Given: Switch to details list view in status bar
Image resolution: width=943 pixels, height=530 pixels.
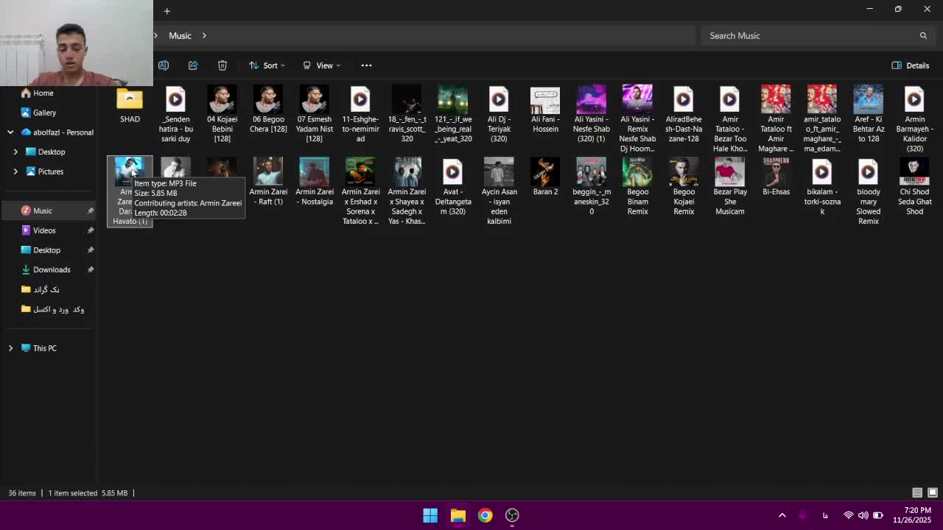Looking at the screenshot, I should 917,492.
